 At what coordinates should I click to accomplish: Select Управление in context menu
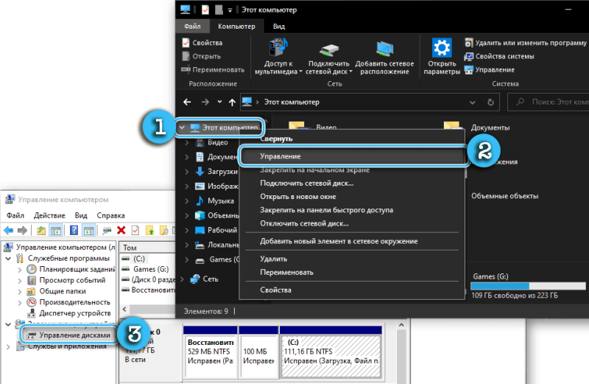click(353, 156)
